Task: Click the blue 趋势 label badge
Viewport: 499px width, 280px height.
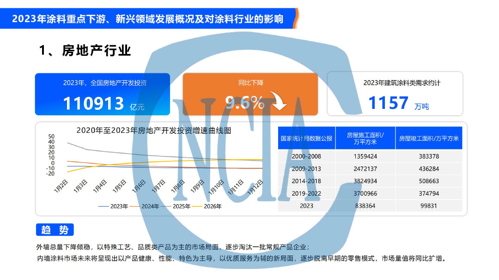Action: pyautogui.click(x=56, y=228)
